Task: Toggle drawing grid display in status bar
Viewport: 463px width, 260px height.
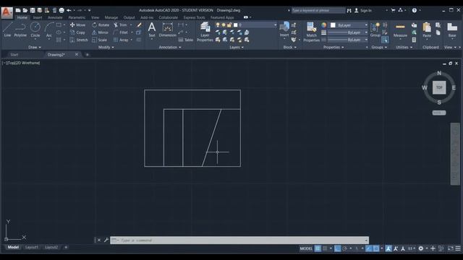Action: pos(318,248)
